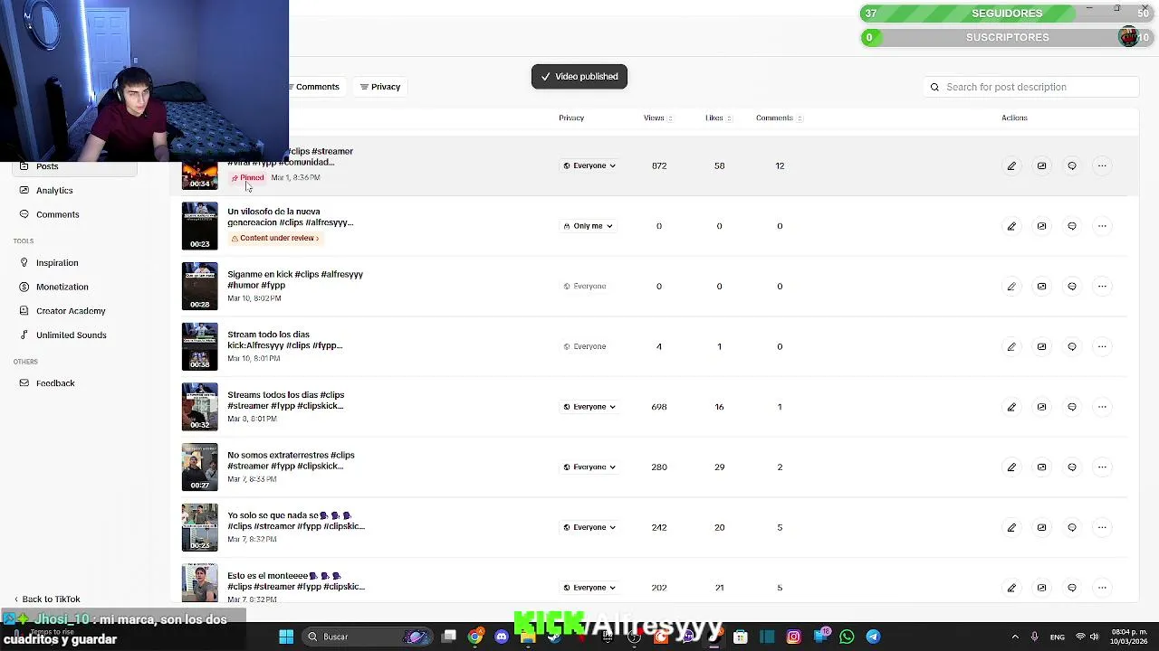Open Analytics in the sidebar

(x=54, y=191)
